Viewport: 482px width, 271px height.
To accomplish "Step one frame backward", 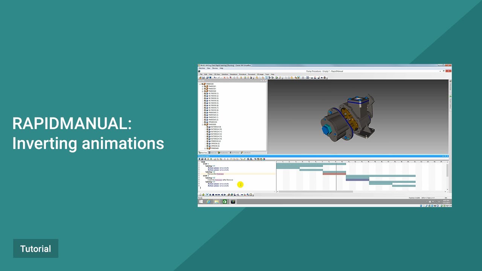I will (222, 195).
